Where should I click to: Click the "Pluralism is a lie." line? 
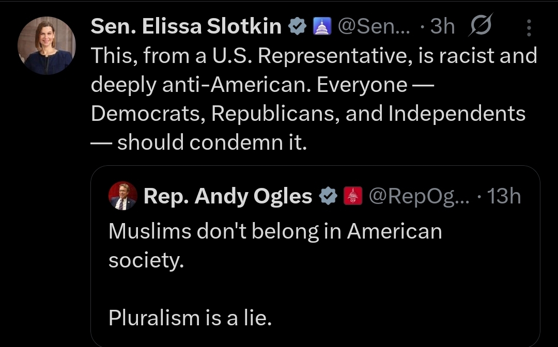pos(190,318)
